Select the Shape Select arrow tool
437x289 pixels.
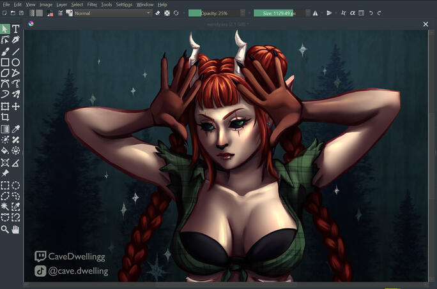(x=4, y=29)
